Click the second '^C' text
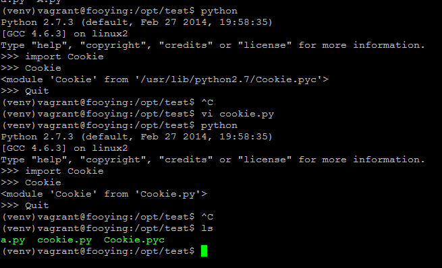 click(207, 217)
